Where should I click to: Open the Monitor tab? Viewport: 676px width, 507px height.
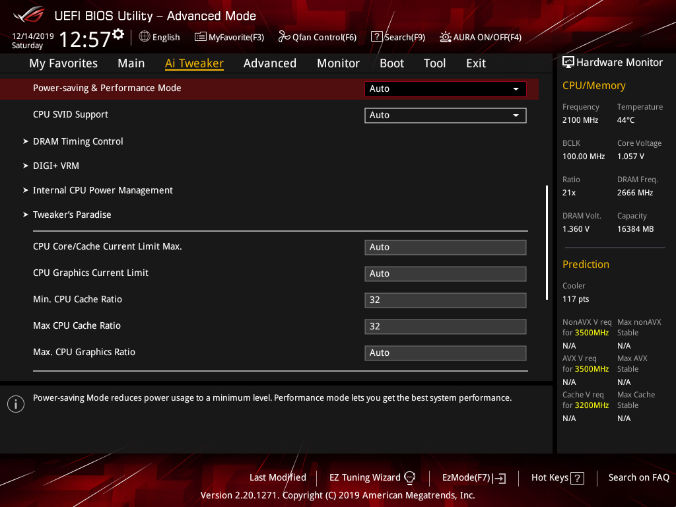pos(338,63)
